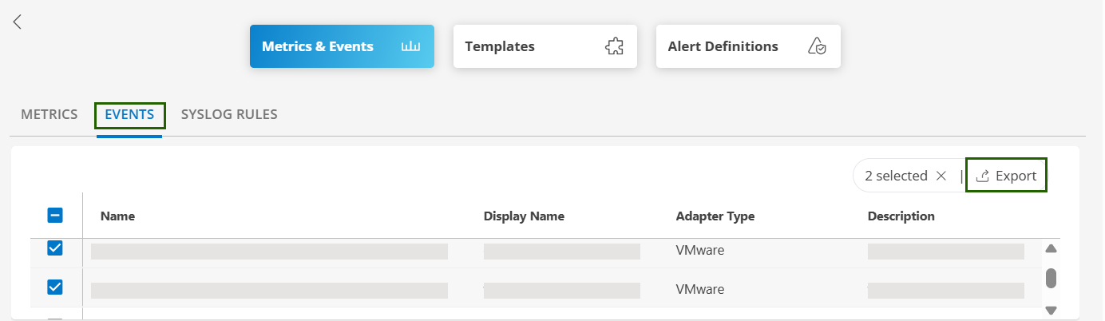
Task: Click the Description column header
Action: (x=901, y=216)
